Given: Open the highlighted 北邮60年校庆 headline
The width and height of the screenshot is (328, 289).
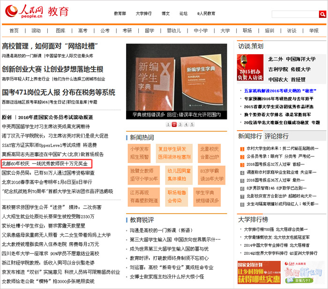Looking at the screenshot, I should coord(45,164).
